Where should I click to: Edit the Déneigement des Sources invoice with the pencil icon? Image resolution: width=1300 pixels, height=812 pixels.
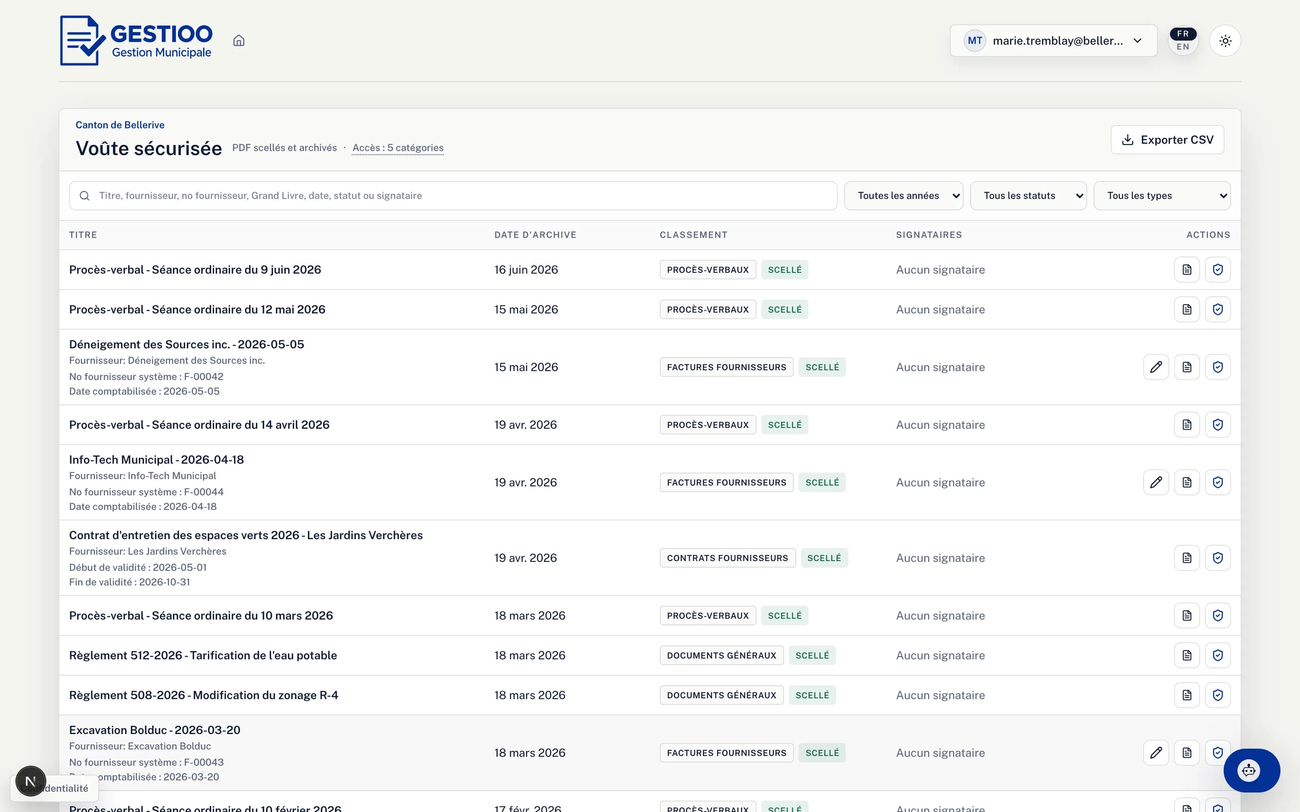point(1156,367)
